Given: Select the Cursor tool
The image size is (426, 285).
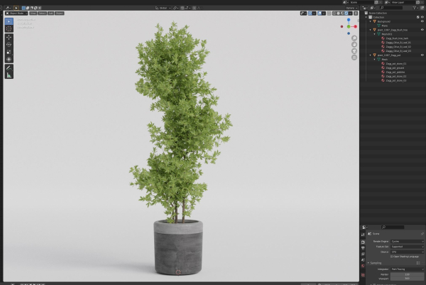Looking at the screenshot, I should 9,28.
